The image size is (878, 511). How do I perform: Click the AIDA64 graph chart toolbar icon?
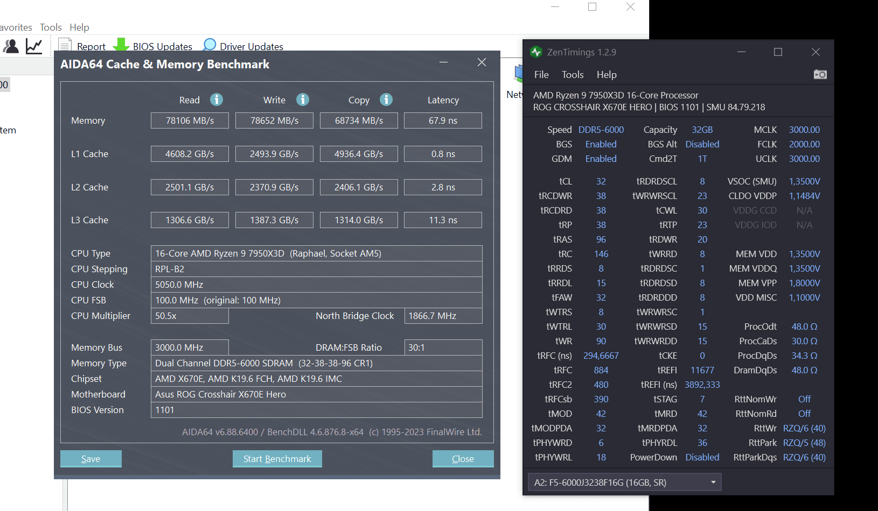pyautogui.click(x=34, y=46)
